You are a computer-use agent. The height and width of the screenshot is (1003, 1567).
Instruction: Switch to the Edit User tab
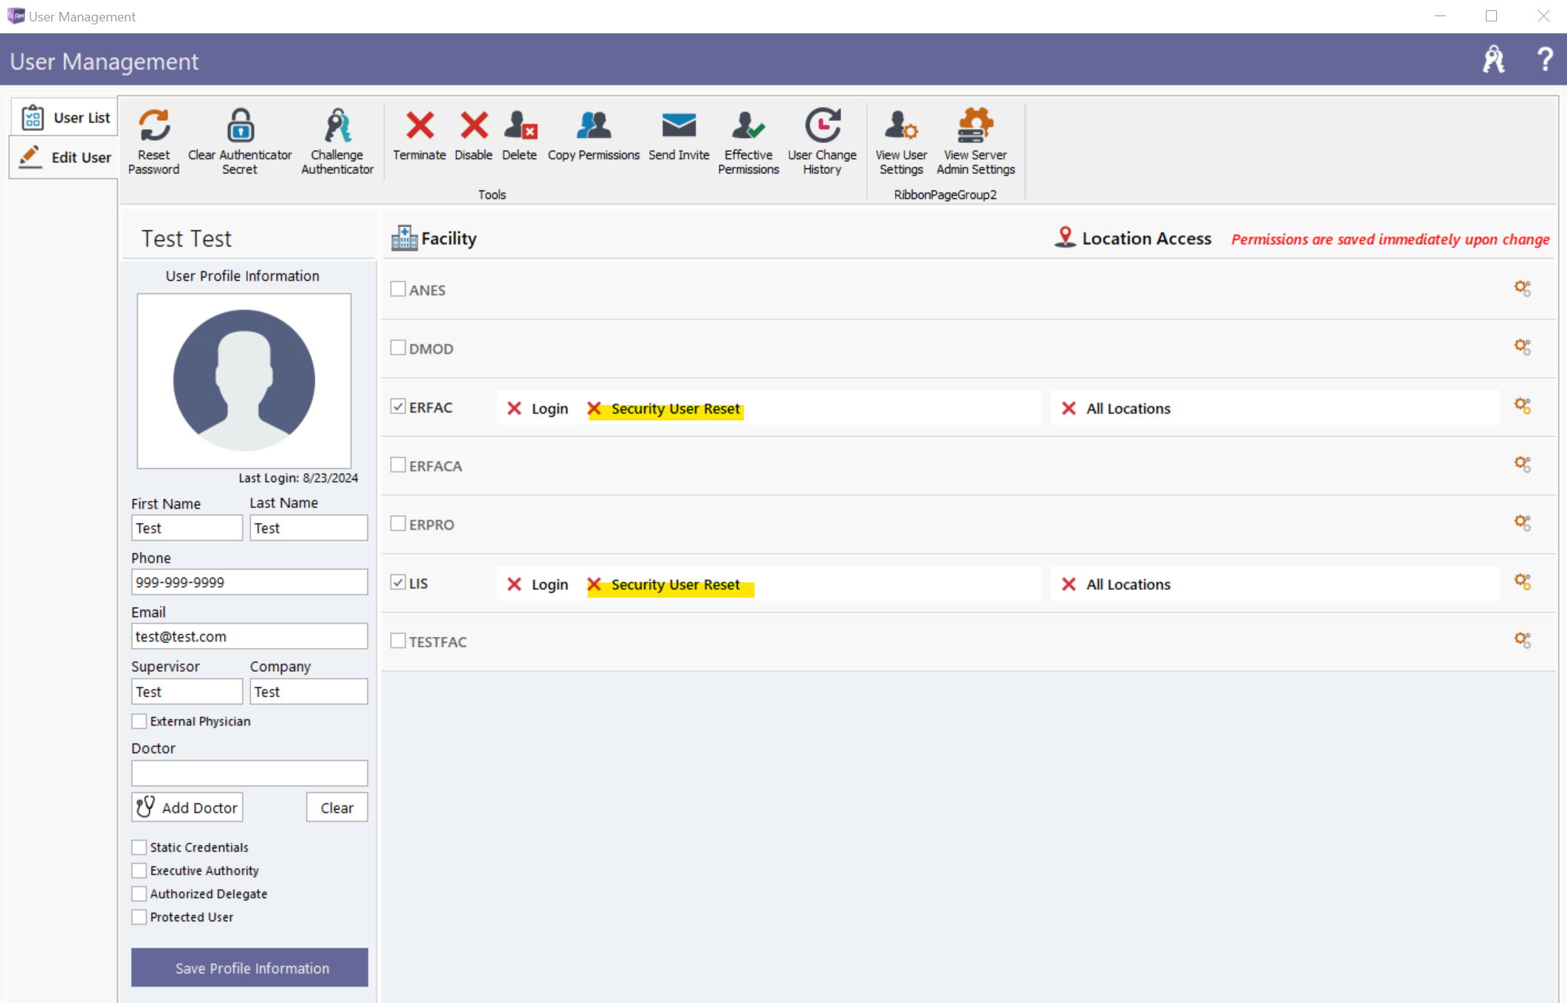65,157
